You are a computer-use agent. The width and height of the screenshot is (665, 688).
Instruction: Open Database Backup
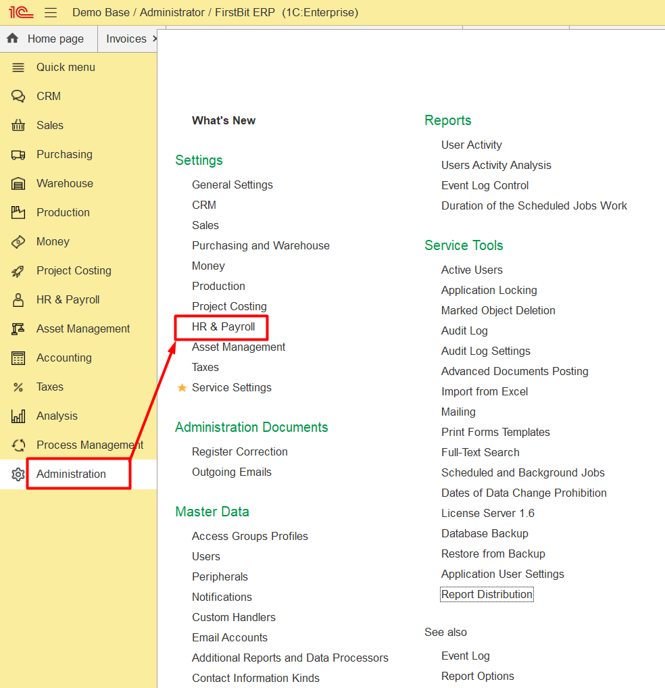click(x=485, y=533)
